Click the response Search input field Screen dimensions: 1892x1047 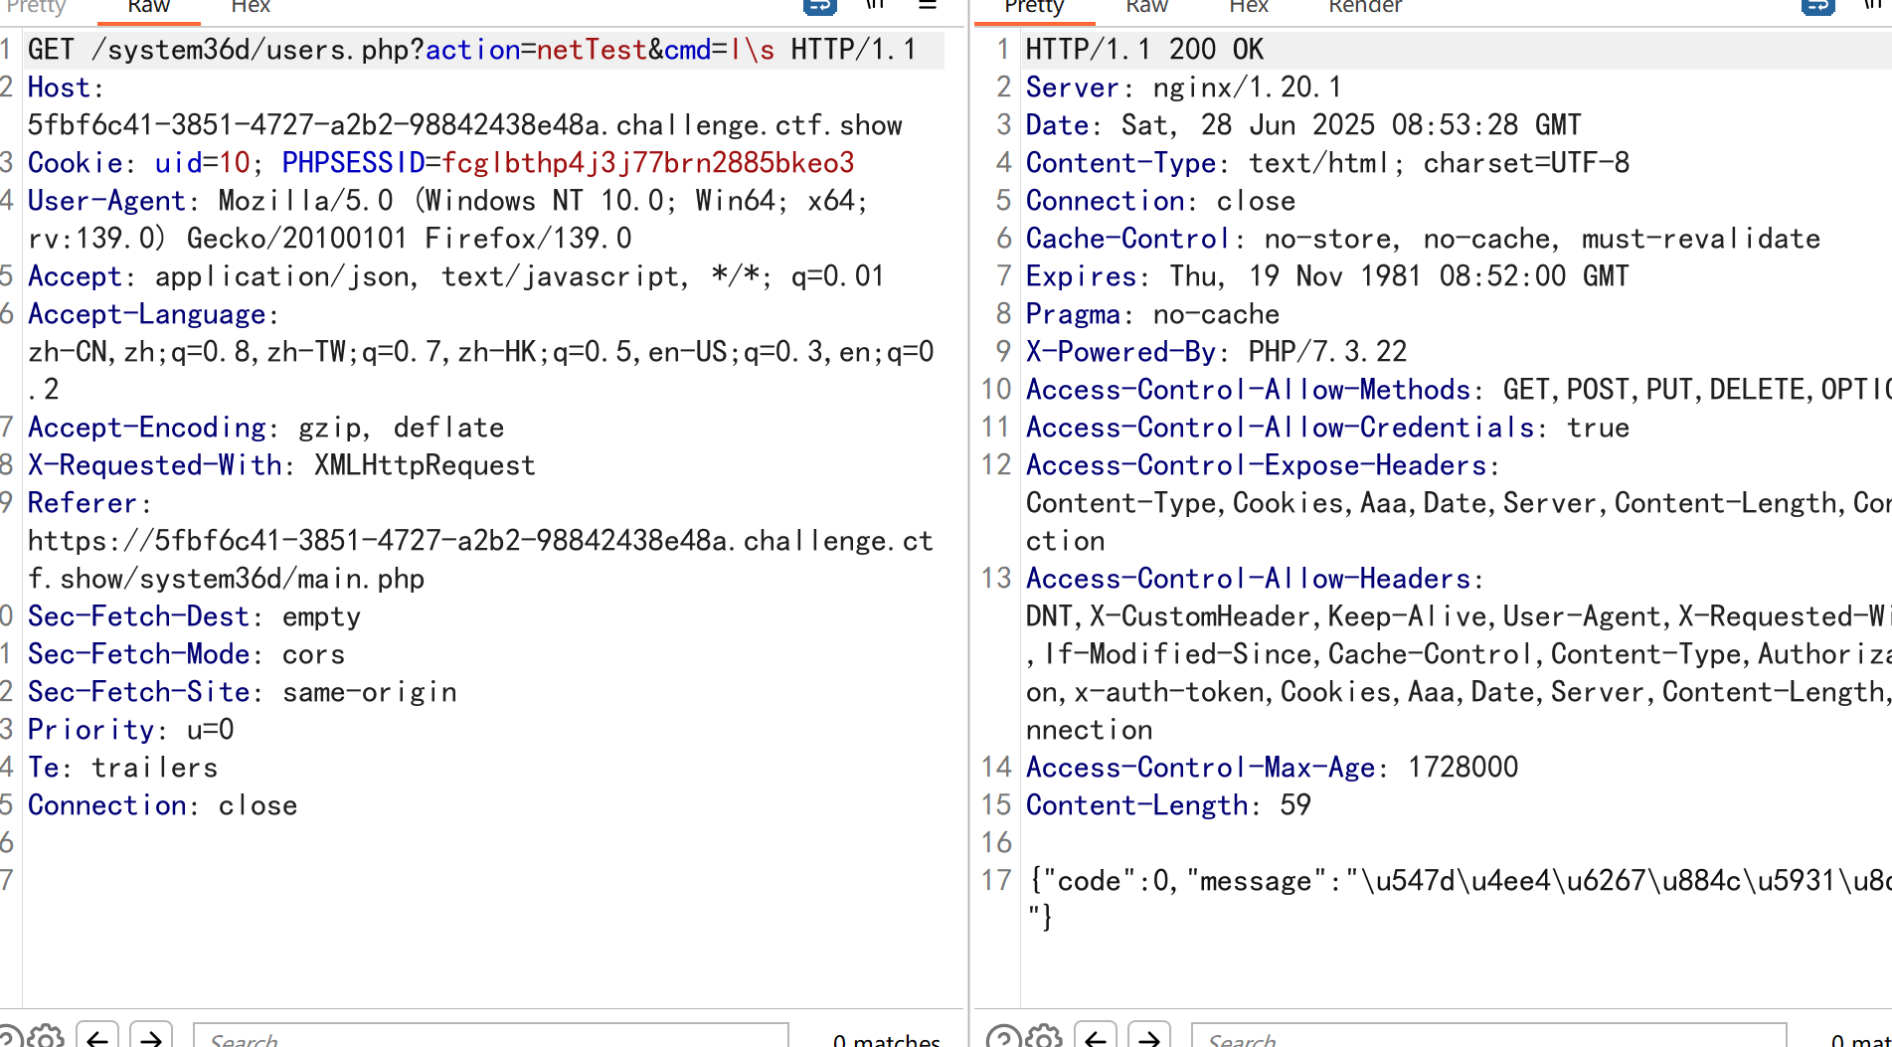[x=1488, y=1037]
